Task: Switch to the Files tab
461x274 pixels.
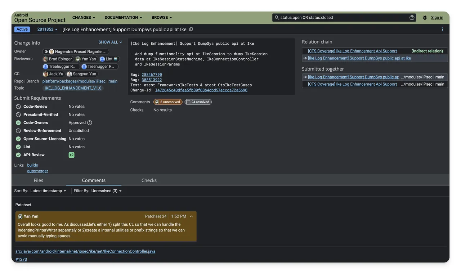Action: [x=39, y=180]
